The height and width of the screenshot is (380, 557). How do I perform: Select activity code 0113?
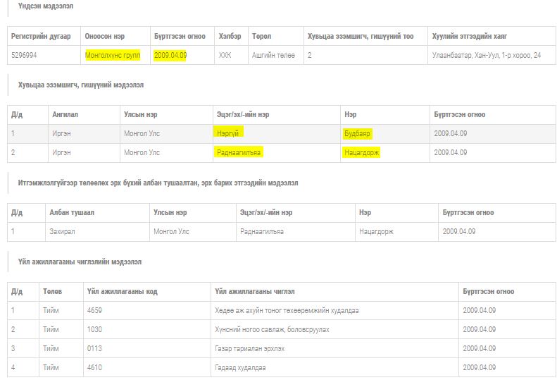[x=94, y=348]
